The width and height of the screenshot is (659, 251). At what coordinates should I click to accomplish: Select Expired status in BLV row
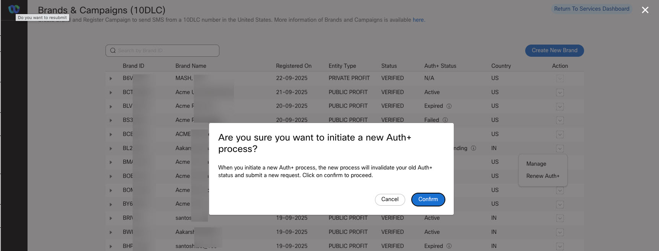point(433,106)
